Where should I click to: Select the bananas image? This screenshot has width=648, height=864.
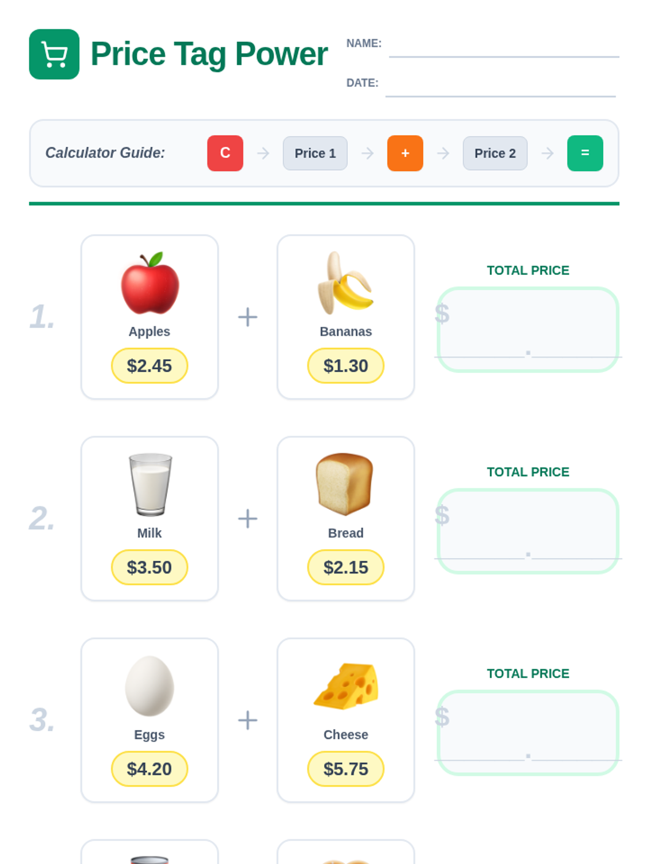(x=346, y=283)
